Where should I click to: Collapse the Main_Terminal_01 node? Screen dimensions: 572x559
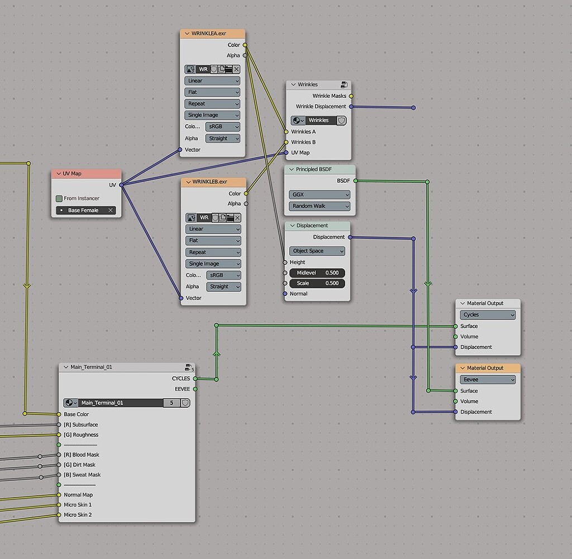pyautogui.click(x=66, y=367)
